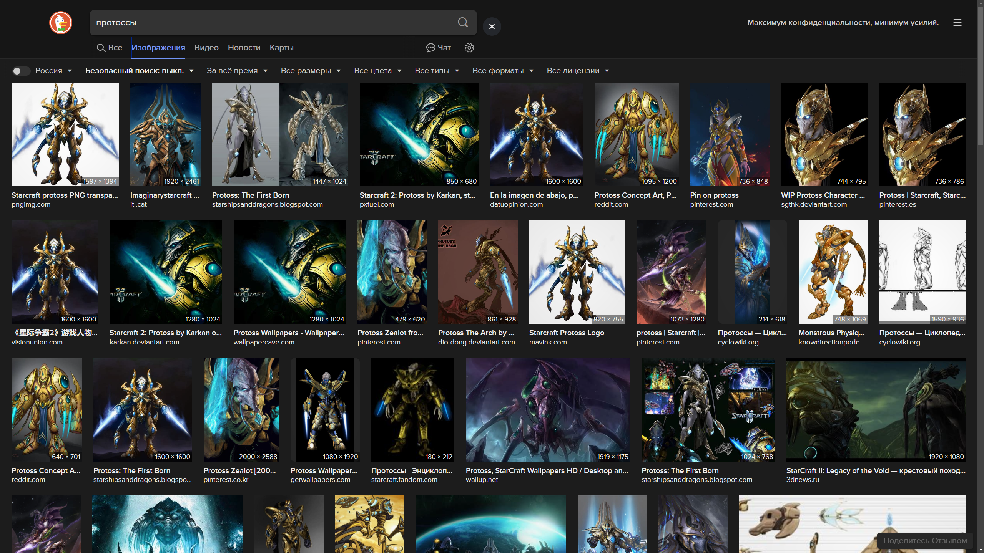Screen dimensions: 984x553
Task: Select the Изображения tab
Action: (158, 48)
